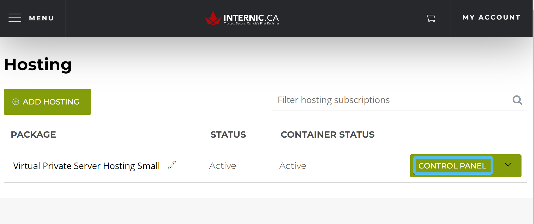
Task: Click the INTERNIC.CA wordmark text
Action: (x=251, y=18)
